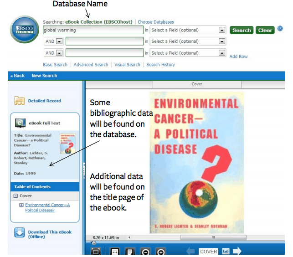Zoom in with the plus icon
Viewport: 293px width, 257px height.
(160, 252)
